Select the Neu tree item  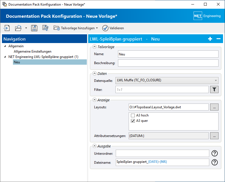coord(50,62)
